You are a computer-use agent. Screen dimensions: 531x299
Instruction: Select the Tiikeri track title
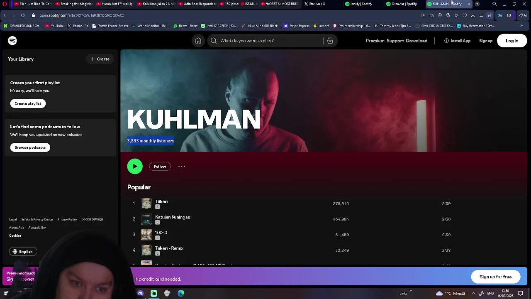[161, 201]
